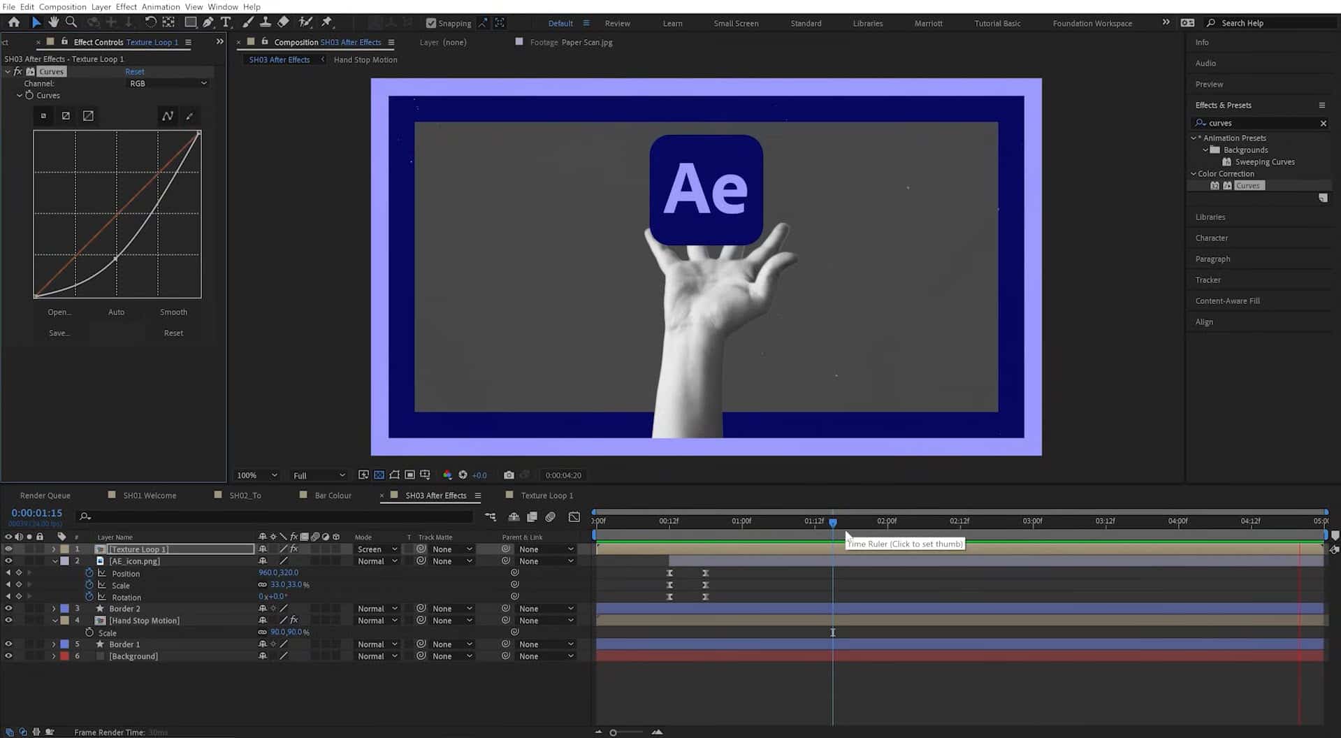The width and height of the screenshot is (1341, 738).
Task: Open the Effect menu
Action: coord(126,6)
